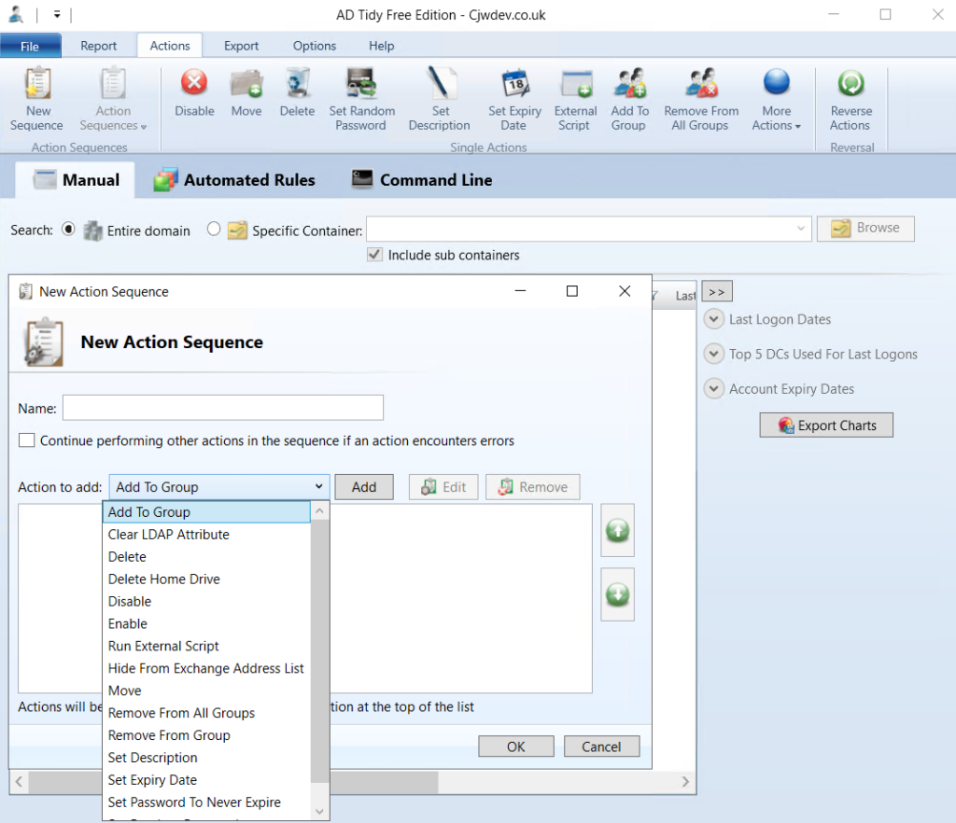Screen dimensions: 956x823
Task: Choose Remove From Group option
Action: coord(206,735)
